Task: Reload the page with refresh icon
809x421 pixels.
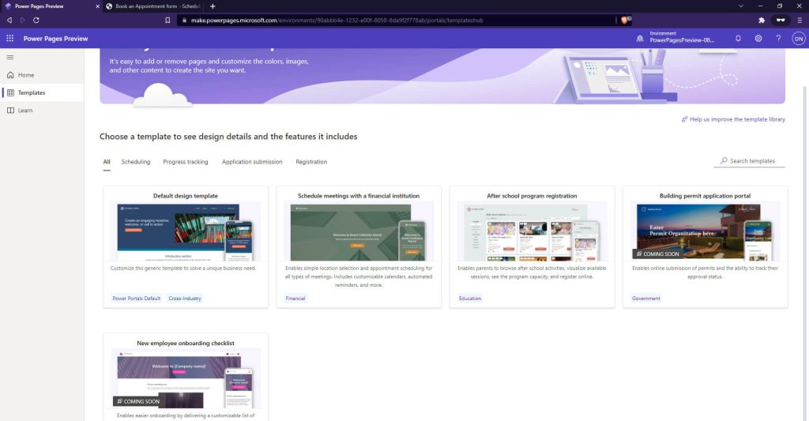Action: (x=36, y=20)
